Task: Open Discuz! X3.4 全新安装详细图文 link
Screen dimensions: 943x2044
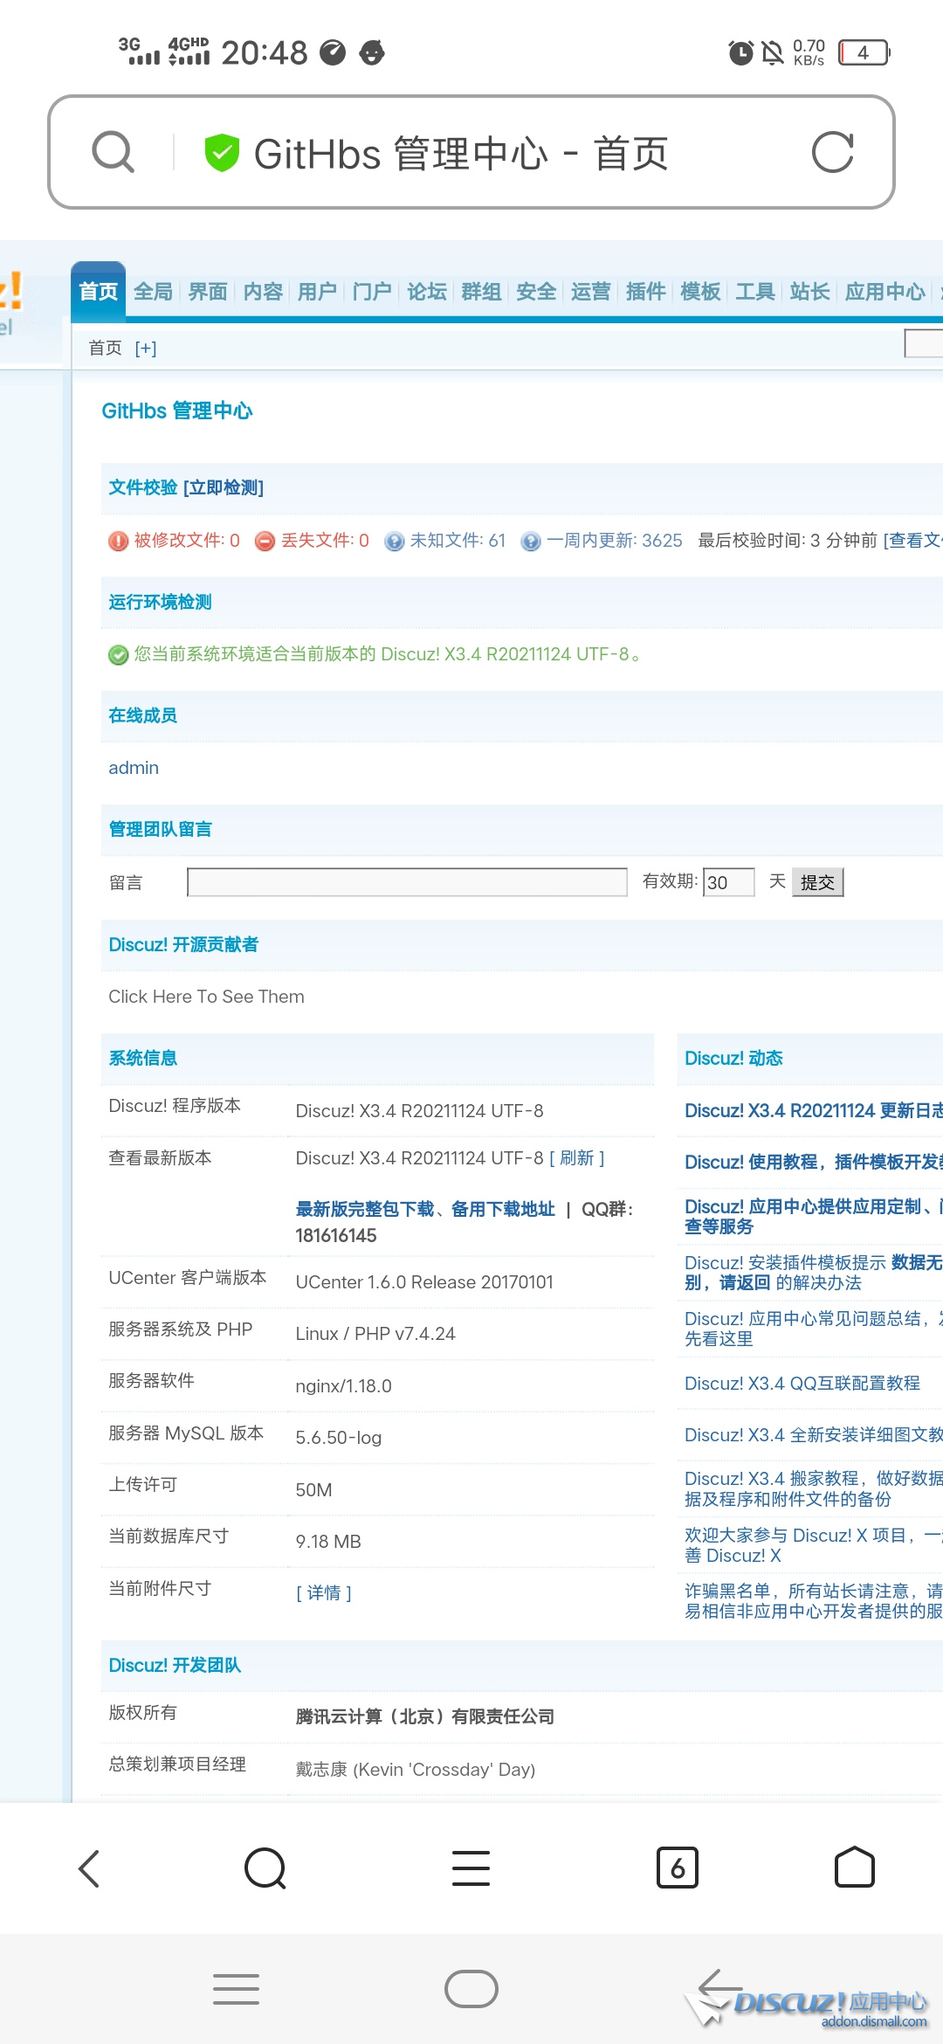Action: (x=814, y=1434)
